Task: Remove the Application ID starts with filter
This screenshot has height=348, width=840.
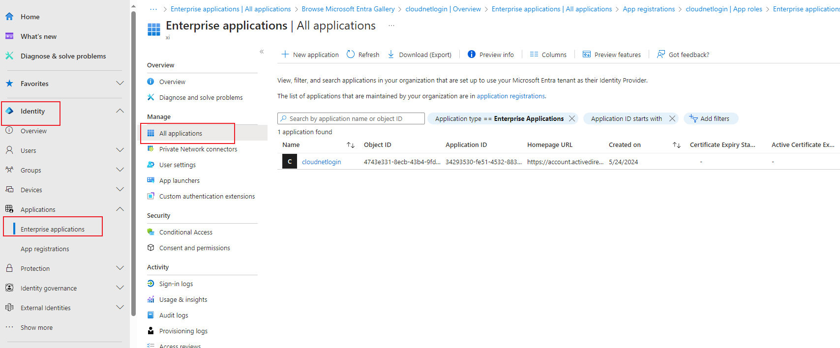Action: point(672,118)
